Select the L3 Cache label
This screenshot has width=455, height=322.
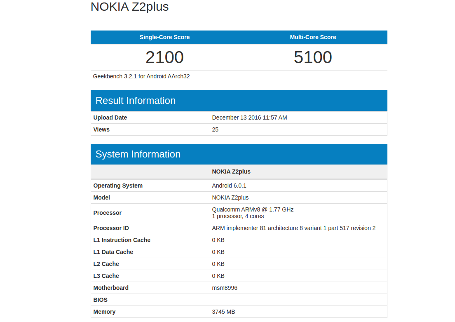pyautogui.click(x=106, y=276)
